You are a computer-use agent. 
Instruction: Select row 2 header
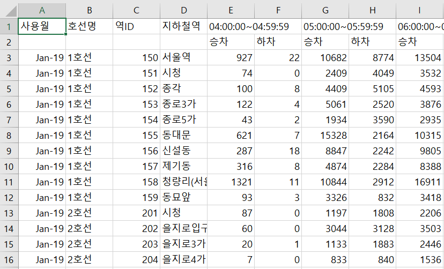tap(9, 42)
